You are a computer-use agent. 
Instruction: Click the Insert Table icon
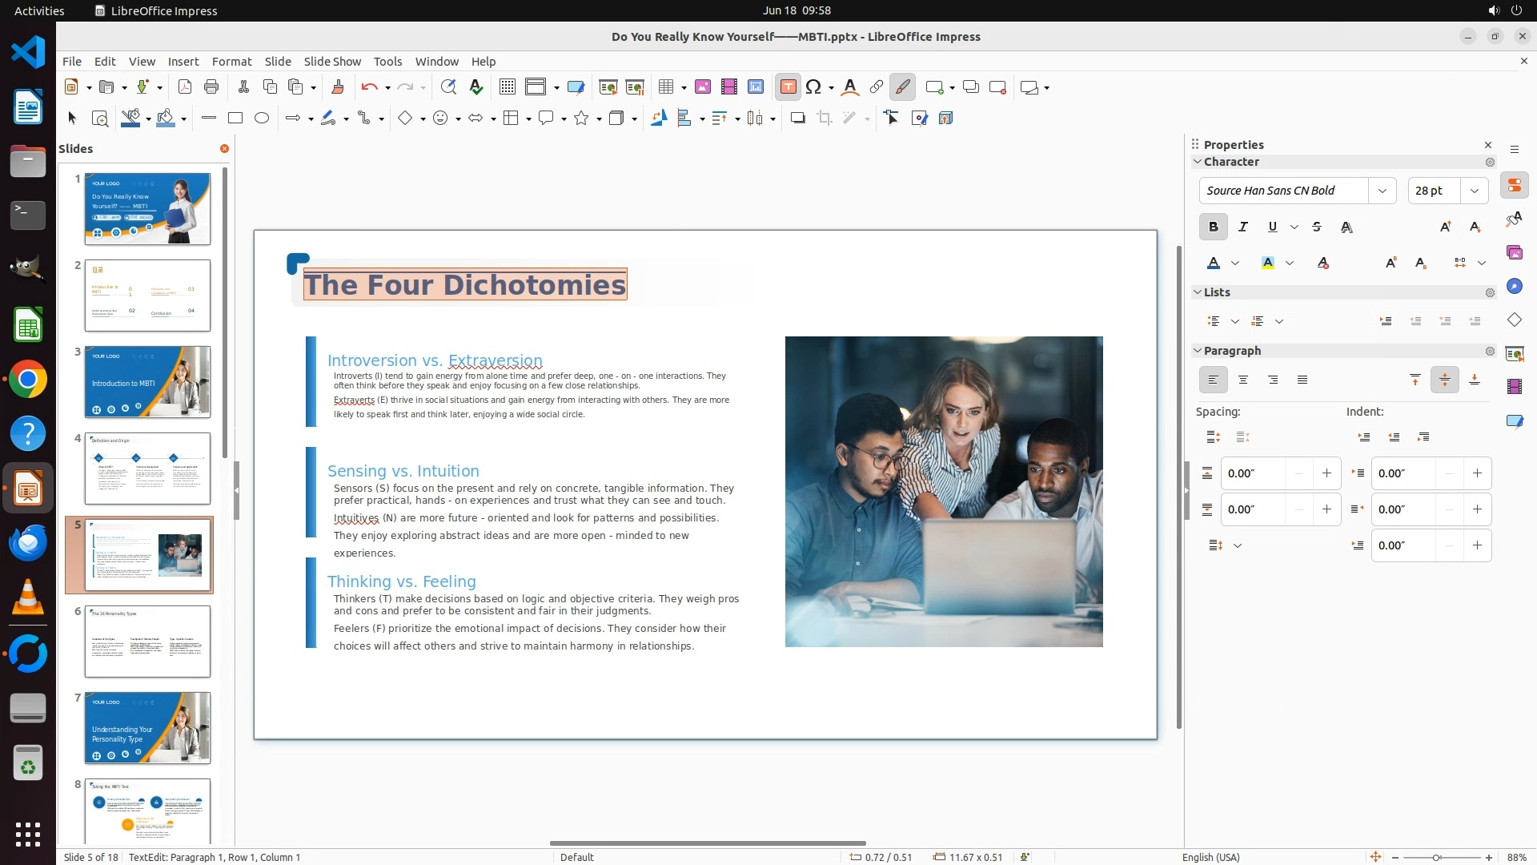point(665,87)
